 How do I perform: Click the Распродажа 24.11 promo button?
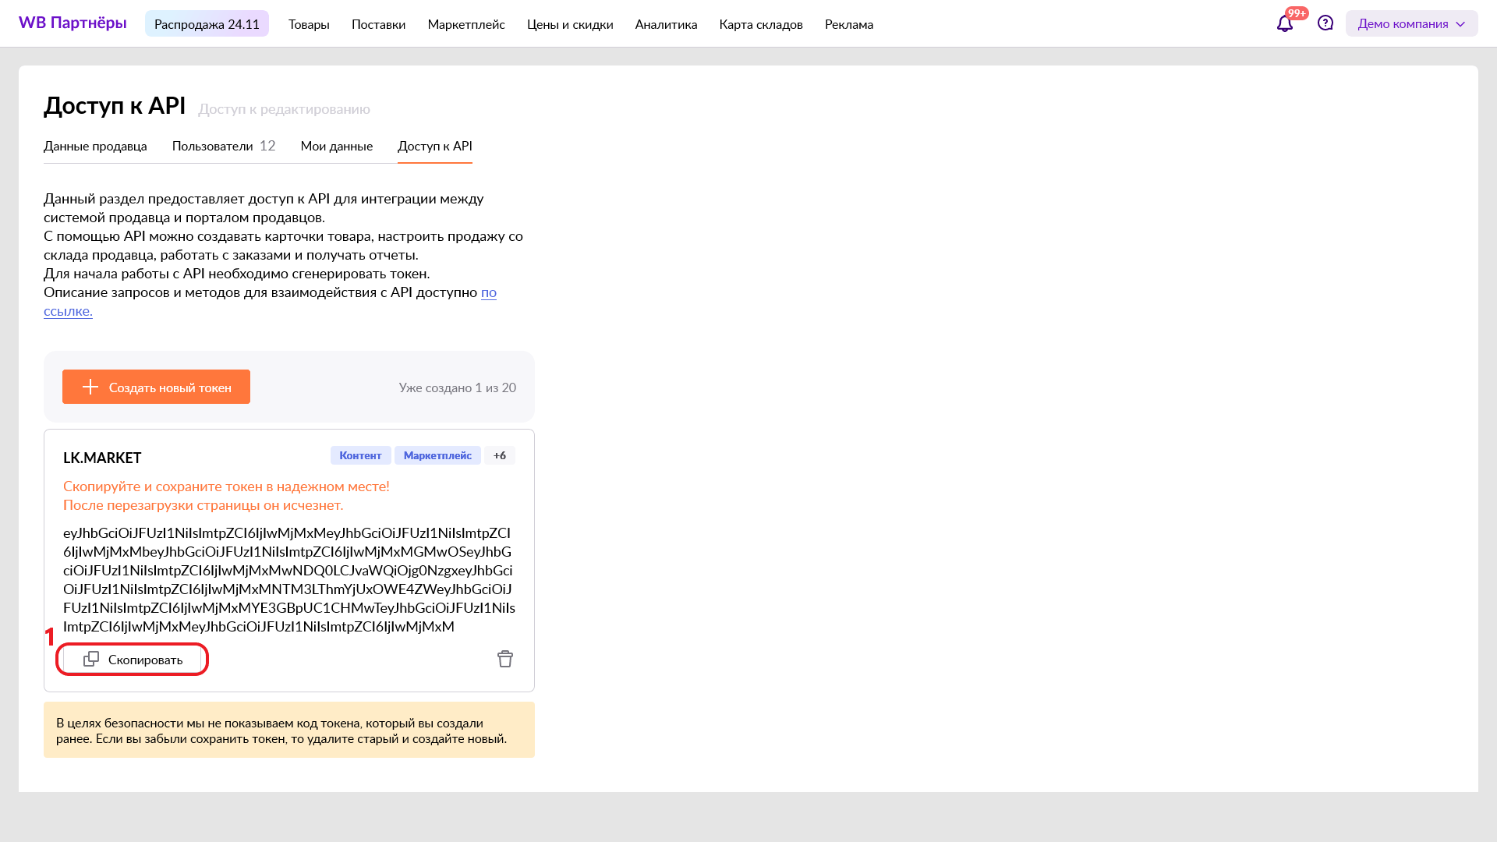(207, 24)
